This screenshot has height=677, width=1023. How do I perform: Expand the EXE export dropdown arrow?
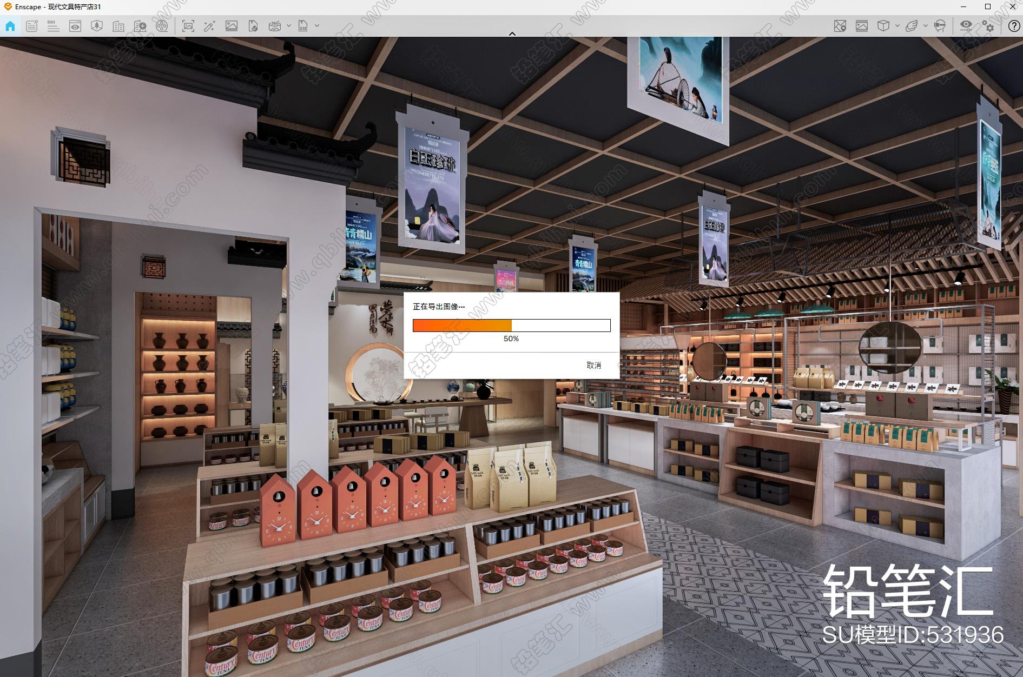[x=317, y=25]
